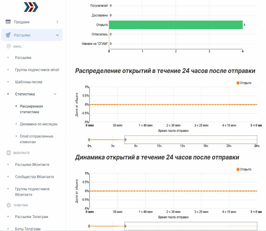
Task: Toggle the Открыто legend in distribution chart
Action: tap(244, 83)
